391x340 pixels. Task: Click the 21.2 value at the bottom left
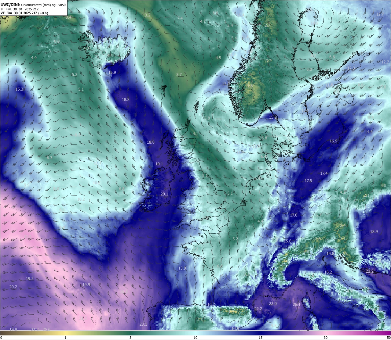35,329
